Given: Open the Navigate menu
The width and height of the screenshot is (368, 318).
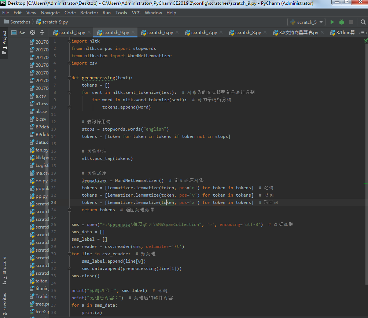Looking at the screenshot, I should 50,13.
